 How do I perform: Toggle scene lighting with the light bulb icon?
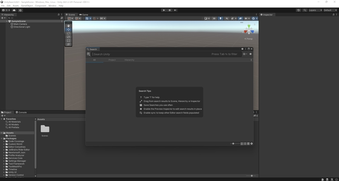(220, 18)
